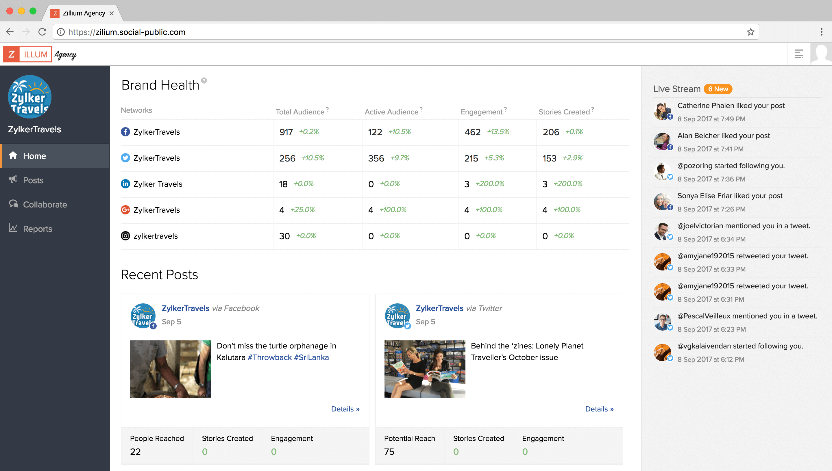Click the Instagram icon for zylkertravels
Viewport: 832px width, 471px height.
coord(125,236)
